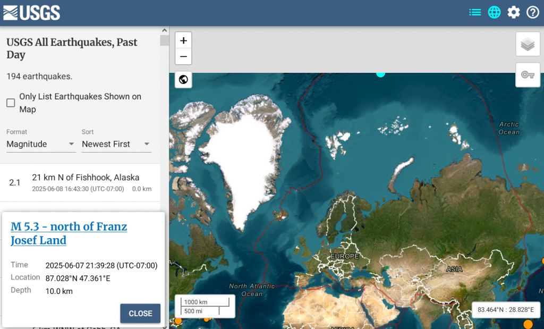Click the EUROPE label on the map
544x329 pixels.
(344, 256)
